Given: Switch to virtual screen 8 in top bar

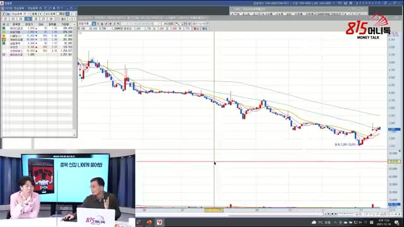Looking at the screenshot, I should click(379, 3).
